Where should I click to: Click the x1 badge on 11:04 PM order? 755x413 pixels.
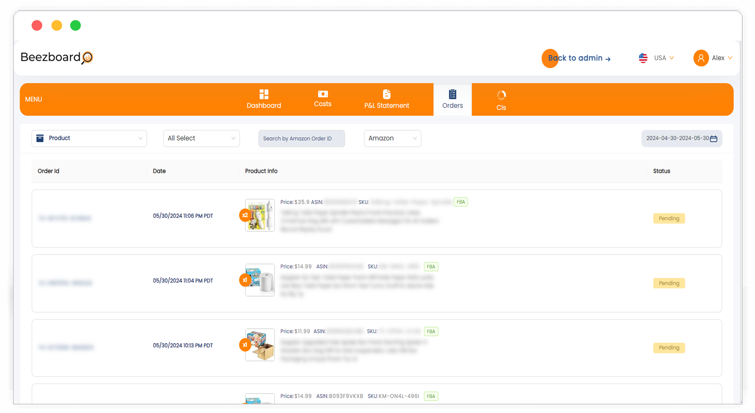coord(245,280)
